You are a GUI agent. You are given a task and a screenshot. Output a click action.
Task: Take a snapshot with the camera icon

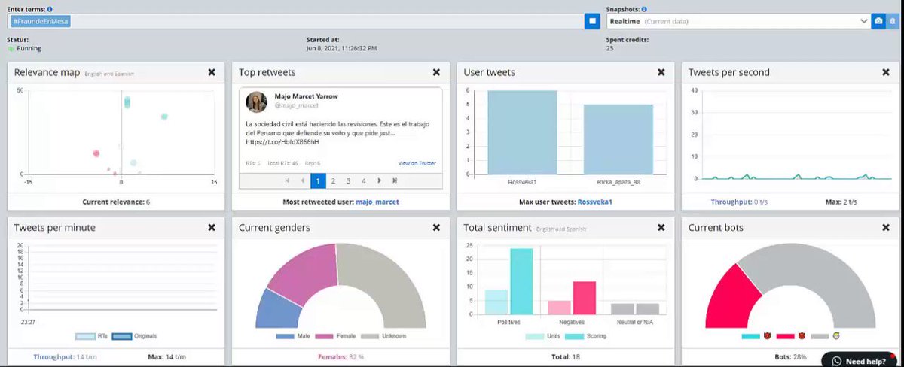[878, 22]
